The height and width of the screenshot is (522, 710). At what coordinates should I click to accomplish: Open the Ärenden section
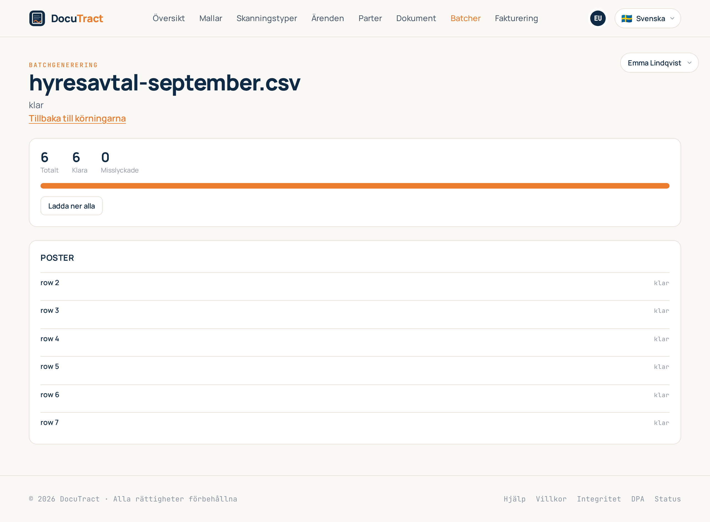(328, 18)
